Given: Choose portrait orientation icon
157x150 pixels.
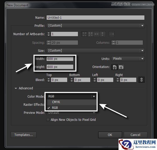Looking at the screenshot, I should point(115,67).
